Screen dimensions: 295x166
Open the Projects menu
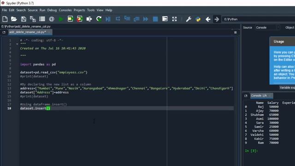pos(79,10)
